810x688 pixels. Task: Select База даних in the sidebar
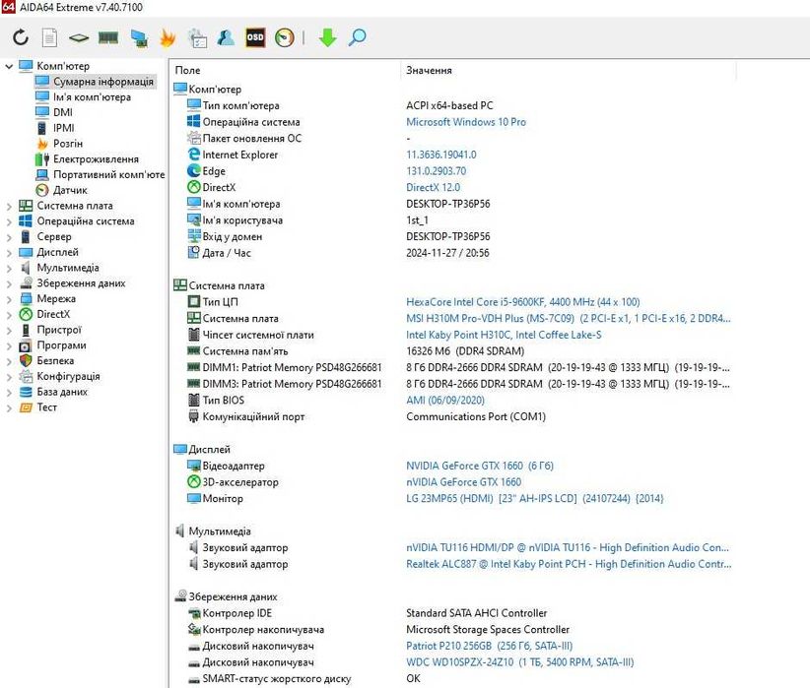[x=62, y=392]
